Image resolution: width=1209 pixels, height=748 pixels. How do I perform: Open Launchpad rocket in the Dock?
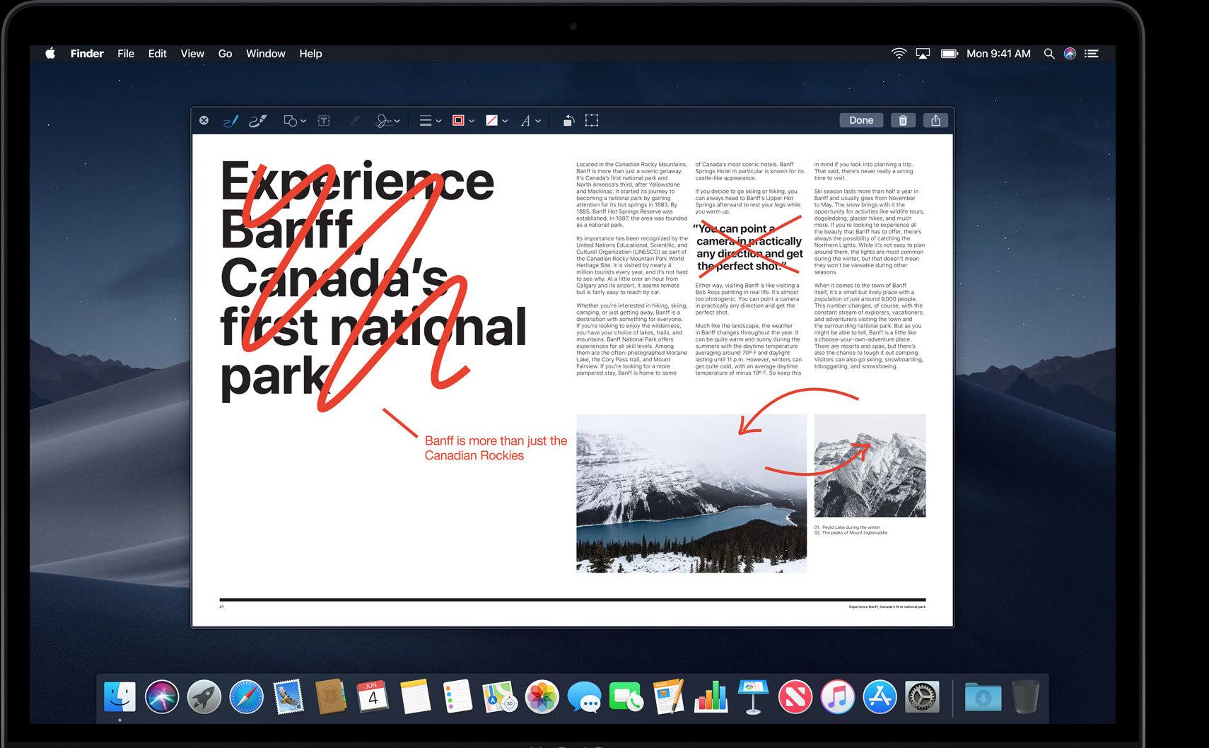point(204,697)
